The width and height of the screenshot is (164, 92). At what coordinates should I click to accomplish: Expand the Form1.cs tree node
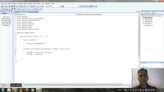pyautogui.click(x=143, y=24)
